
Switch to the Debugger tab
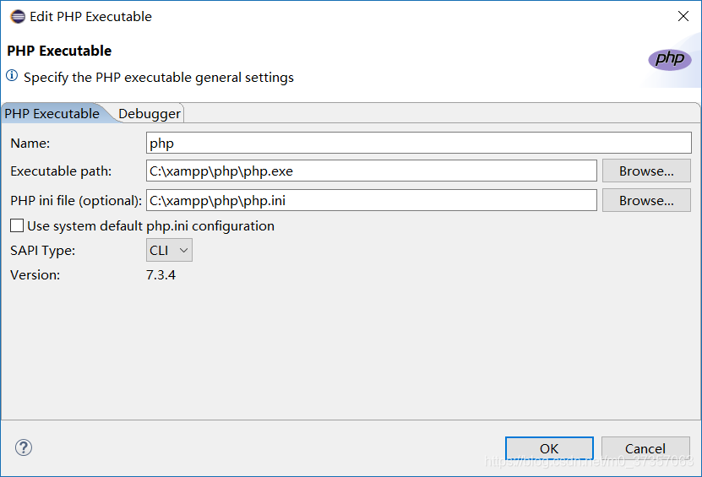pos(149,114)
